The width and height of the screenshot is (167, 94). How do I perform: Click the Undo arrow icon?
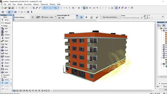[x=27, y=8]
